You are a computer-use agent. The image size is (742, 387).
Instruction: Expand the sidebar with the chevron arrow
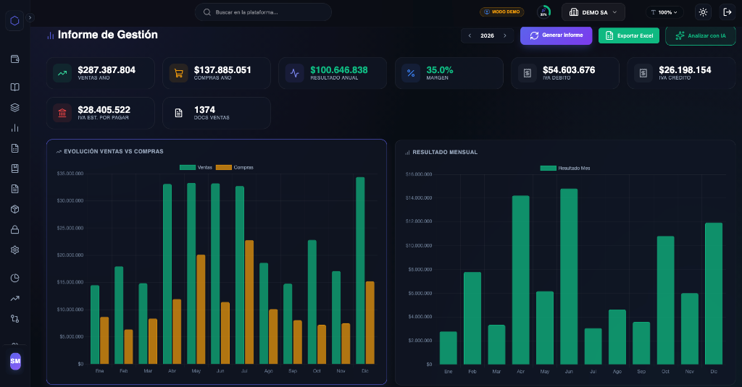pyautogui.click(x=30, y=17)
